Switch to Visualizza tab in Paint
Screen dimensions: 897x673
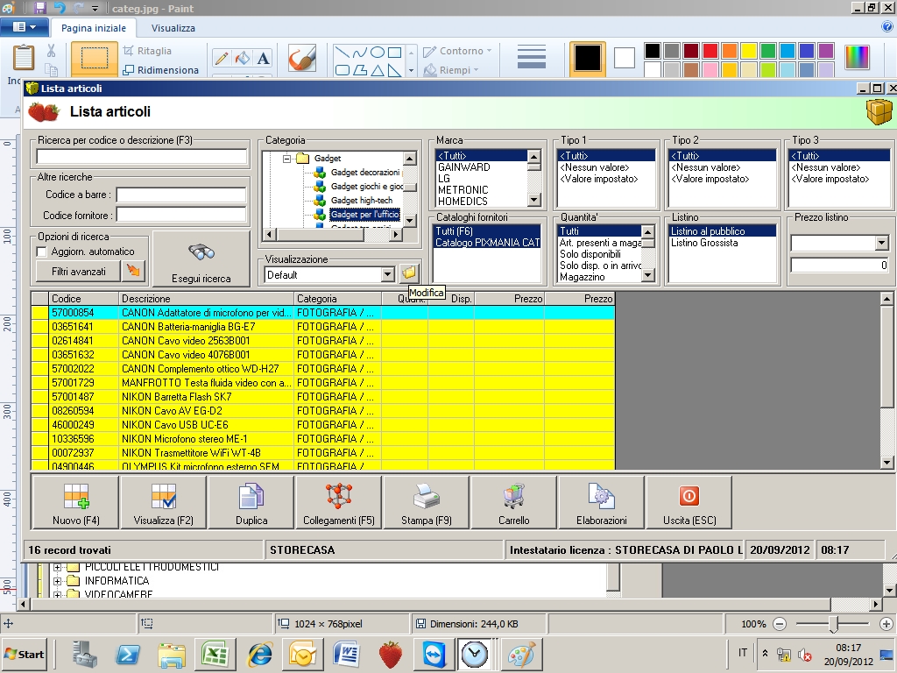[173, 28]
